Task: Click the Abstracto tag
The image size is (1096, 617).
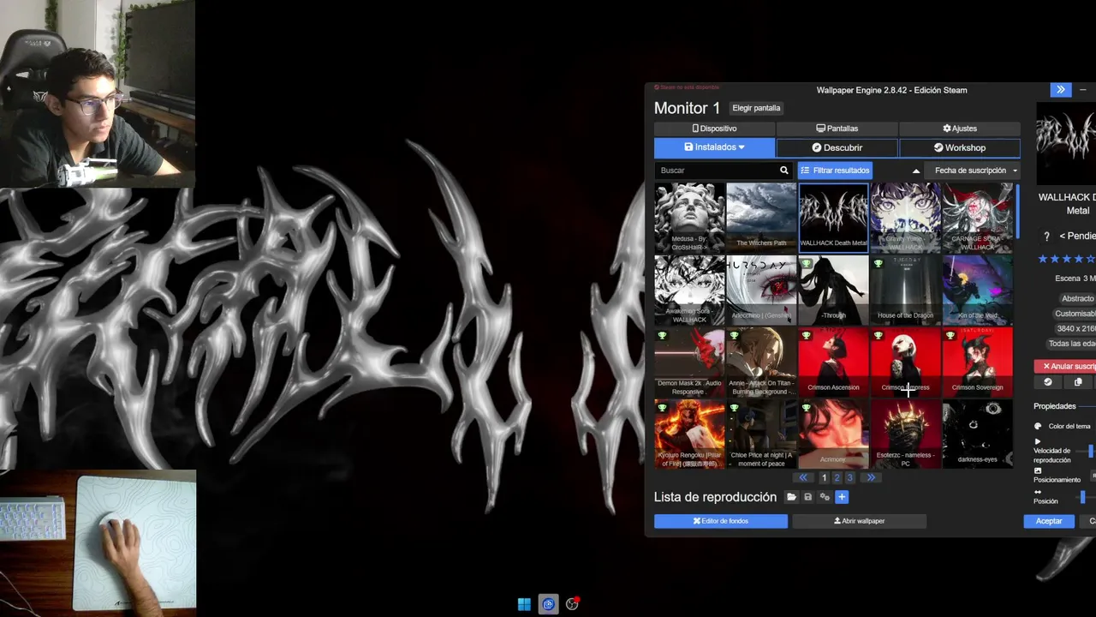Action: 1078,298
